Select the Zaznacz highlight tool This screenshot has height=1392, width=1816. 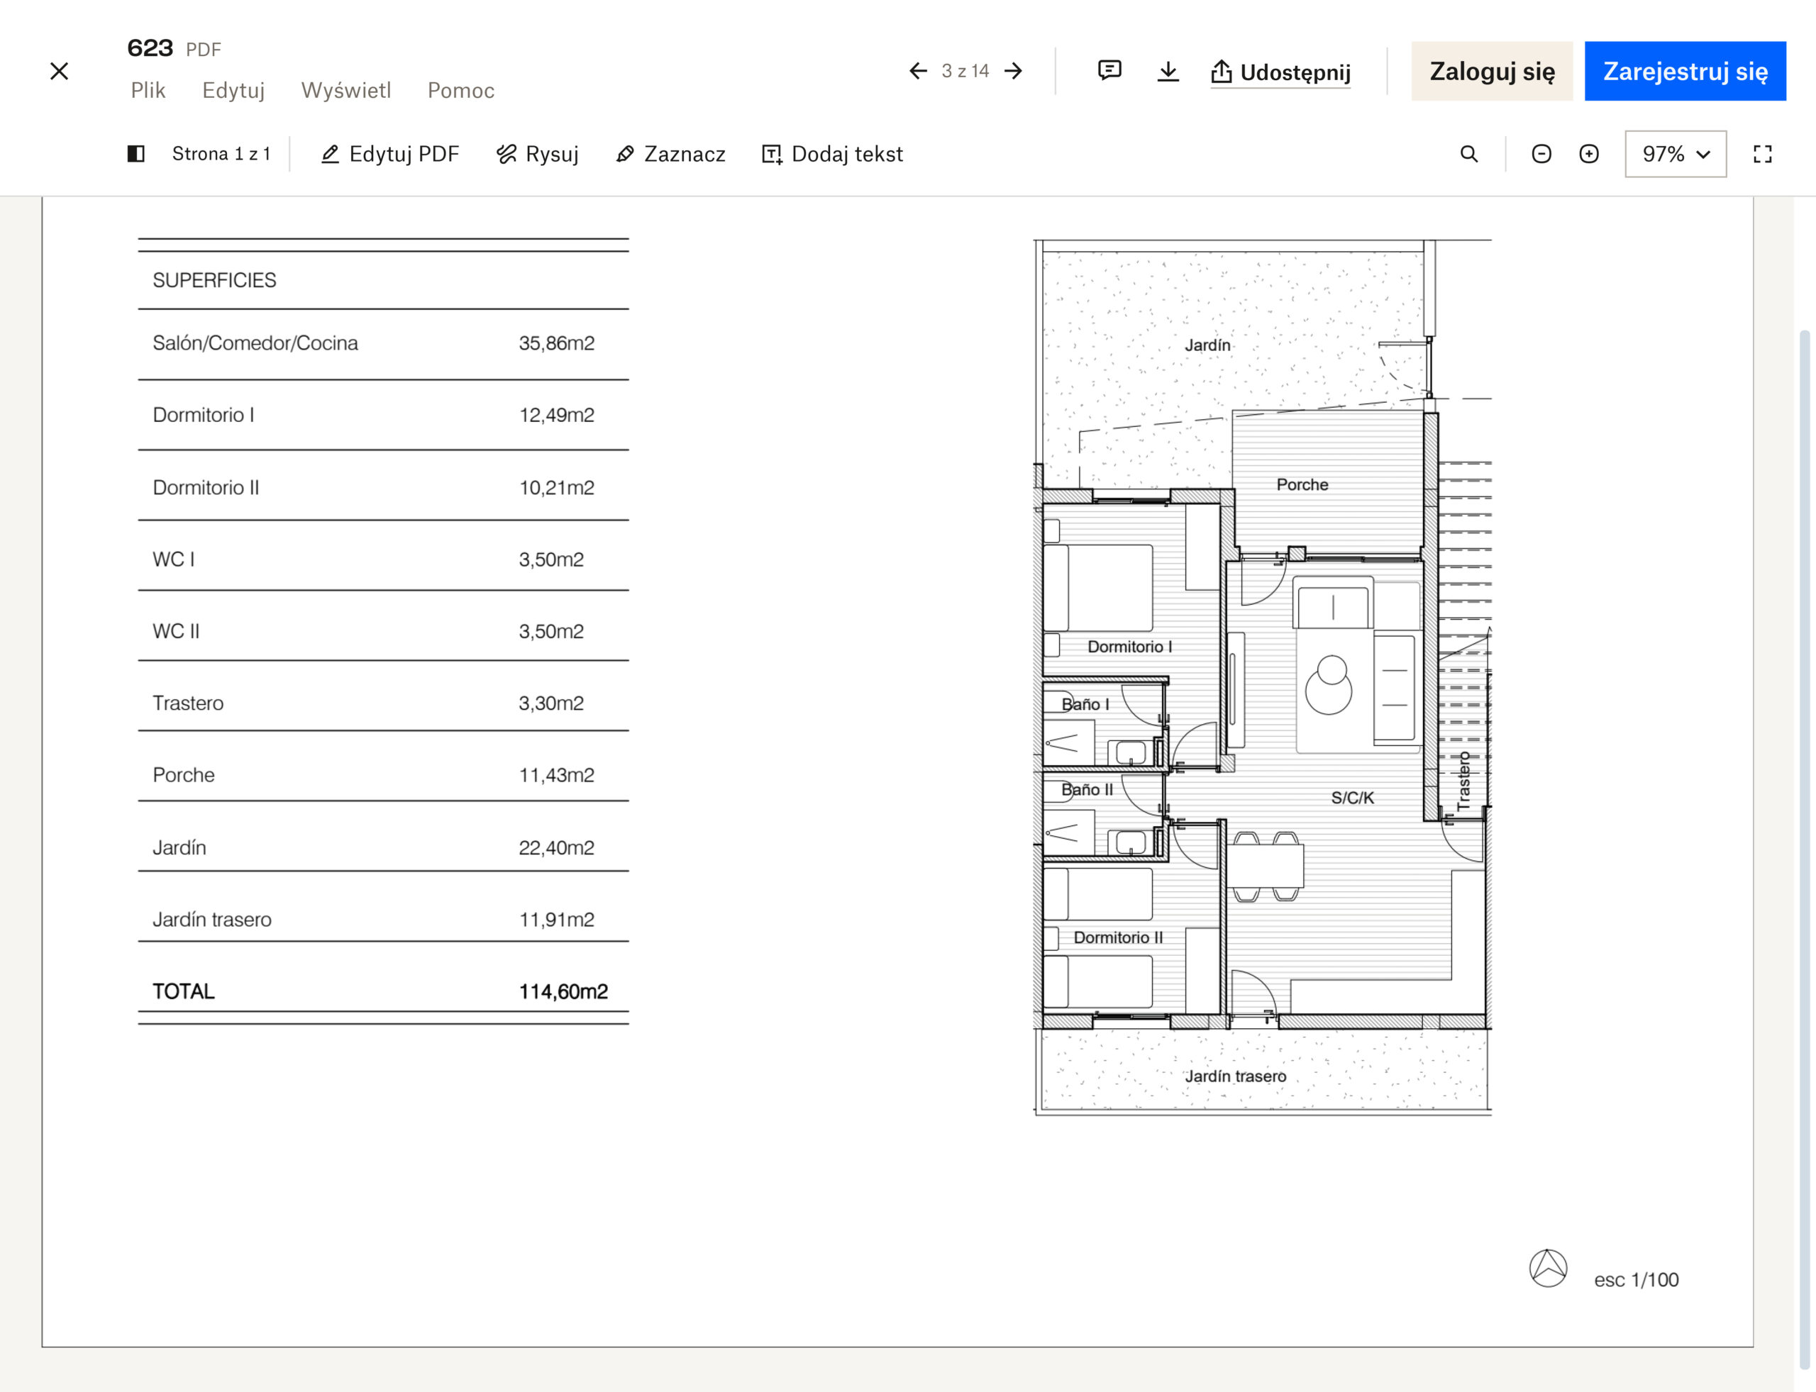pyautogui.click(x=670, y=154)
